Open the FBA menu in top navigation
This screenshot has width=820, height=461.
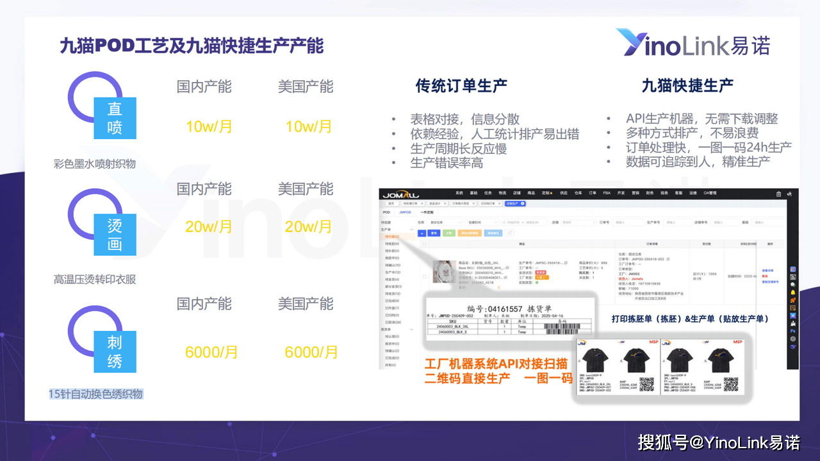pyautogui.click(x=605, y=193)
